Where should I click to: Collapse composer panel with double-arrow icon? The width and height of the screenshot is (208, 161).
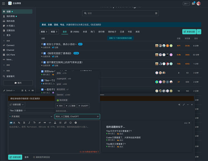(179, 105)
